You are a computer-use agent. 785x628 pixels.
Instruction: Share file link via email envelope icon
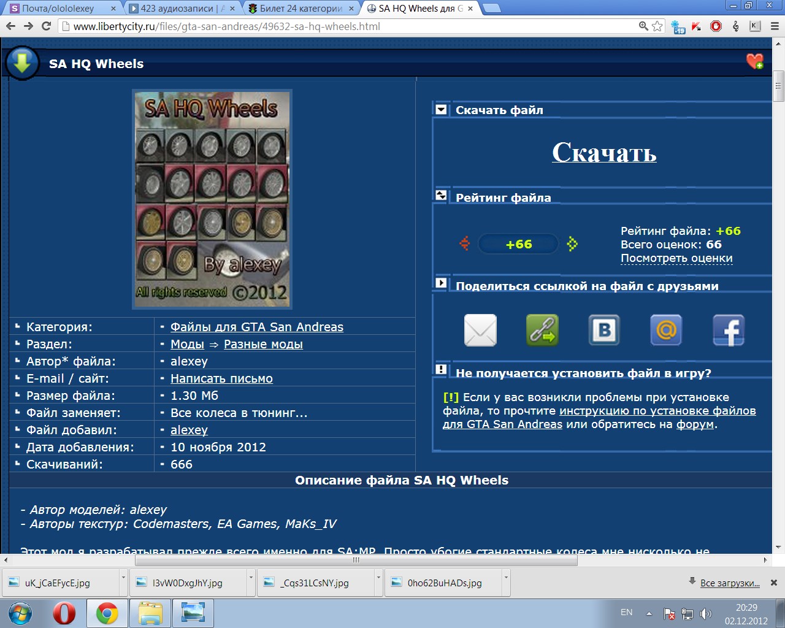[x=480, y=331]
